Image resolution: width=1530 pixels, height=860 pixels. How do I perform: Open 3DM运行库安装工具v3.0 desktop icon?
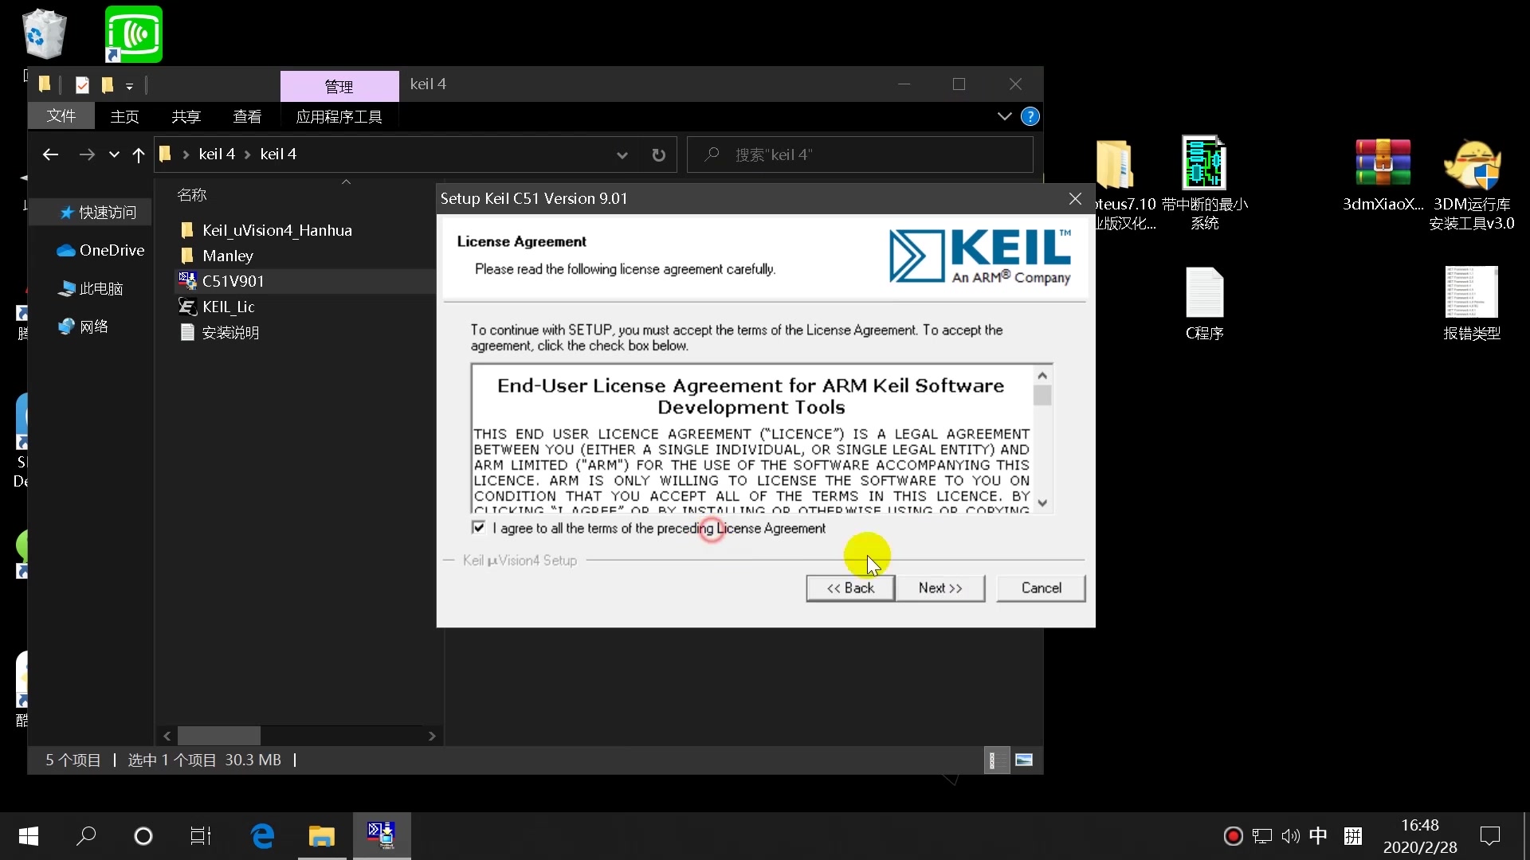pyautogui.click(x=1471, y=185)
